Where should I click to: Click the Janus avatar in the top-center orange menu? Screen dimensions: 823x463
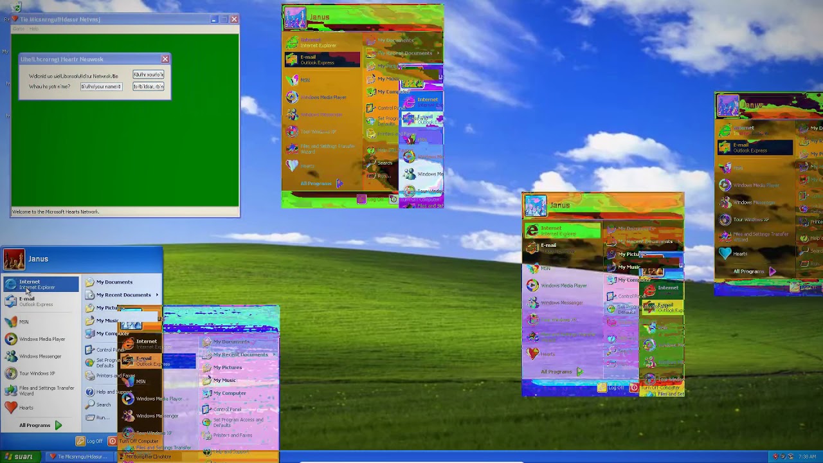(x=295, y=18)
